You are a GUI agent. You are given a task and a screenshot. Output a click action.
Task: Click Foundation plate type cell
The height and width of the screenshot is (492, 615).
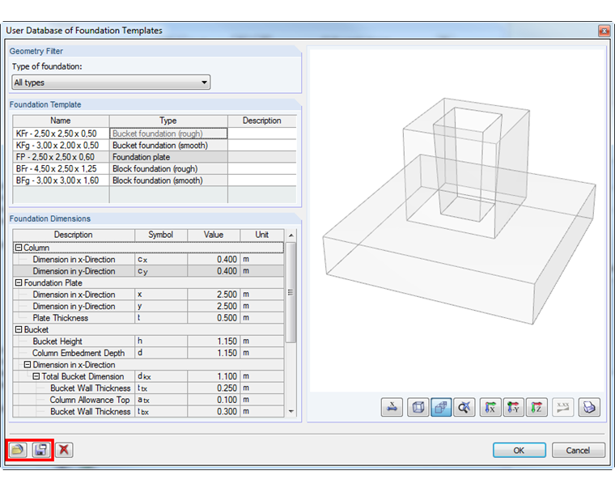(168, 157)
